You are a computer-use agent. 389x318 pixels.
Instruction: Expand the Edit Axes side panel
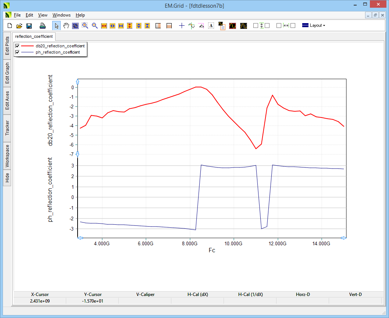pyautogui.click(x=7, y=101)
